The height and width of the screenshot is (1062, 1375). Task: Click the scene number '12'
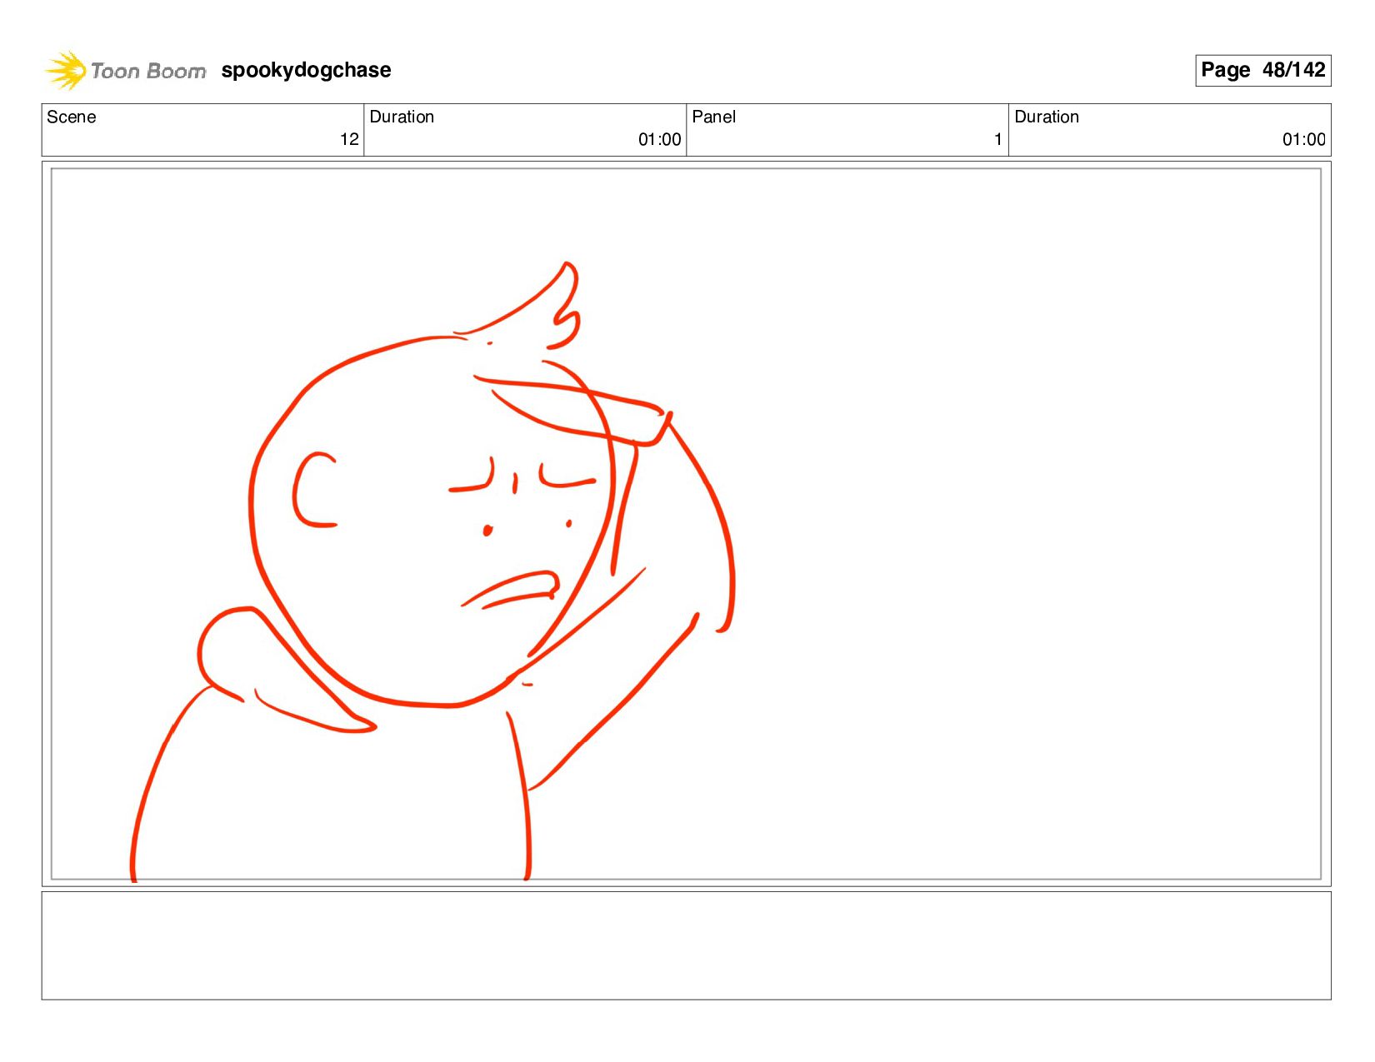[349, 139]
